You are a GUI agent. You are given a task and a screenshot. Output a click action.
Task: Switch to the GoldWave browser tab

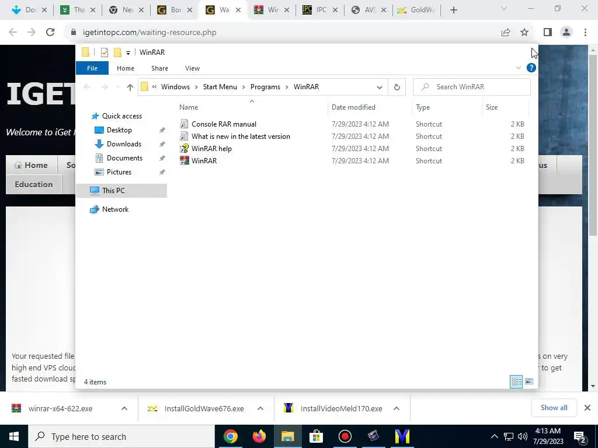416,10
